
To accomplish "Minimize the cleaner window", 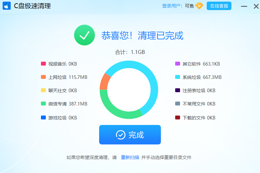I will pyautogui.click(x=243, y=6).
